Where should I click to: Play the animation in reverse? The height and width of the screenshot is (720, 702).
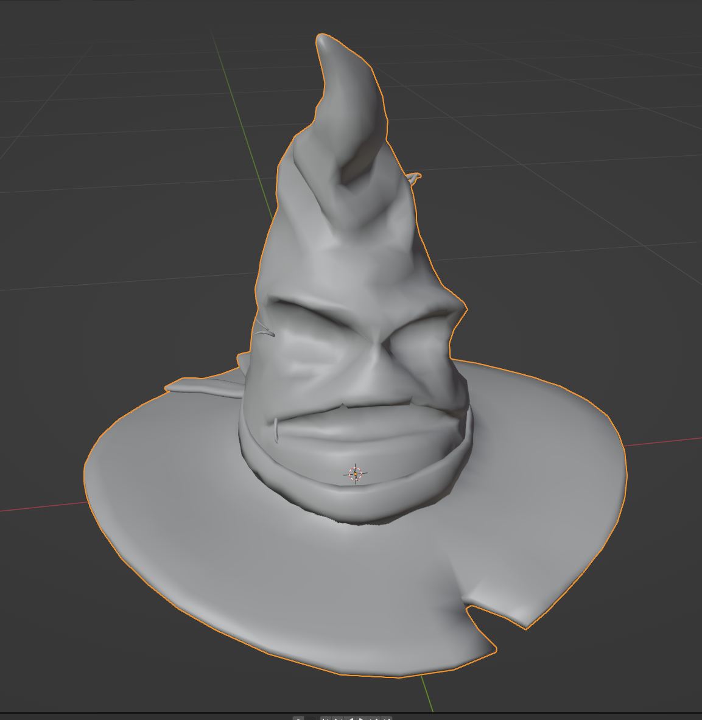click(x=349, y=718)
